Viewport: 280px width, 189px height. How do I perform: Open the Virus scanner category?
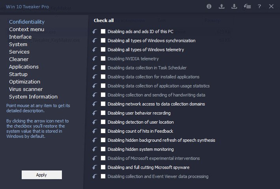point(26,89)
